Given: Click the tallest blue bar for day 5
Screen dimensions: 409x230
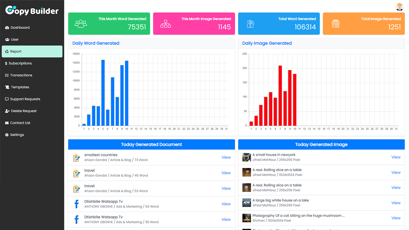Looking at the screenshot, I should [x=103, y=93].
